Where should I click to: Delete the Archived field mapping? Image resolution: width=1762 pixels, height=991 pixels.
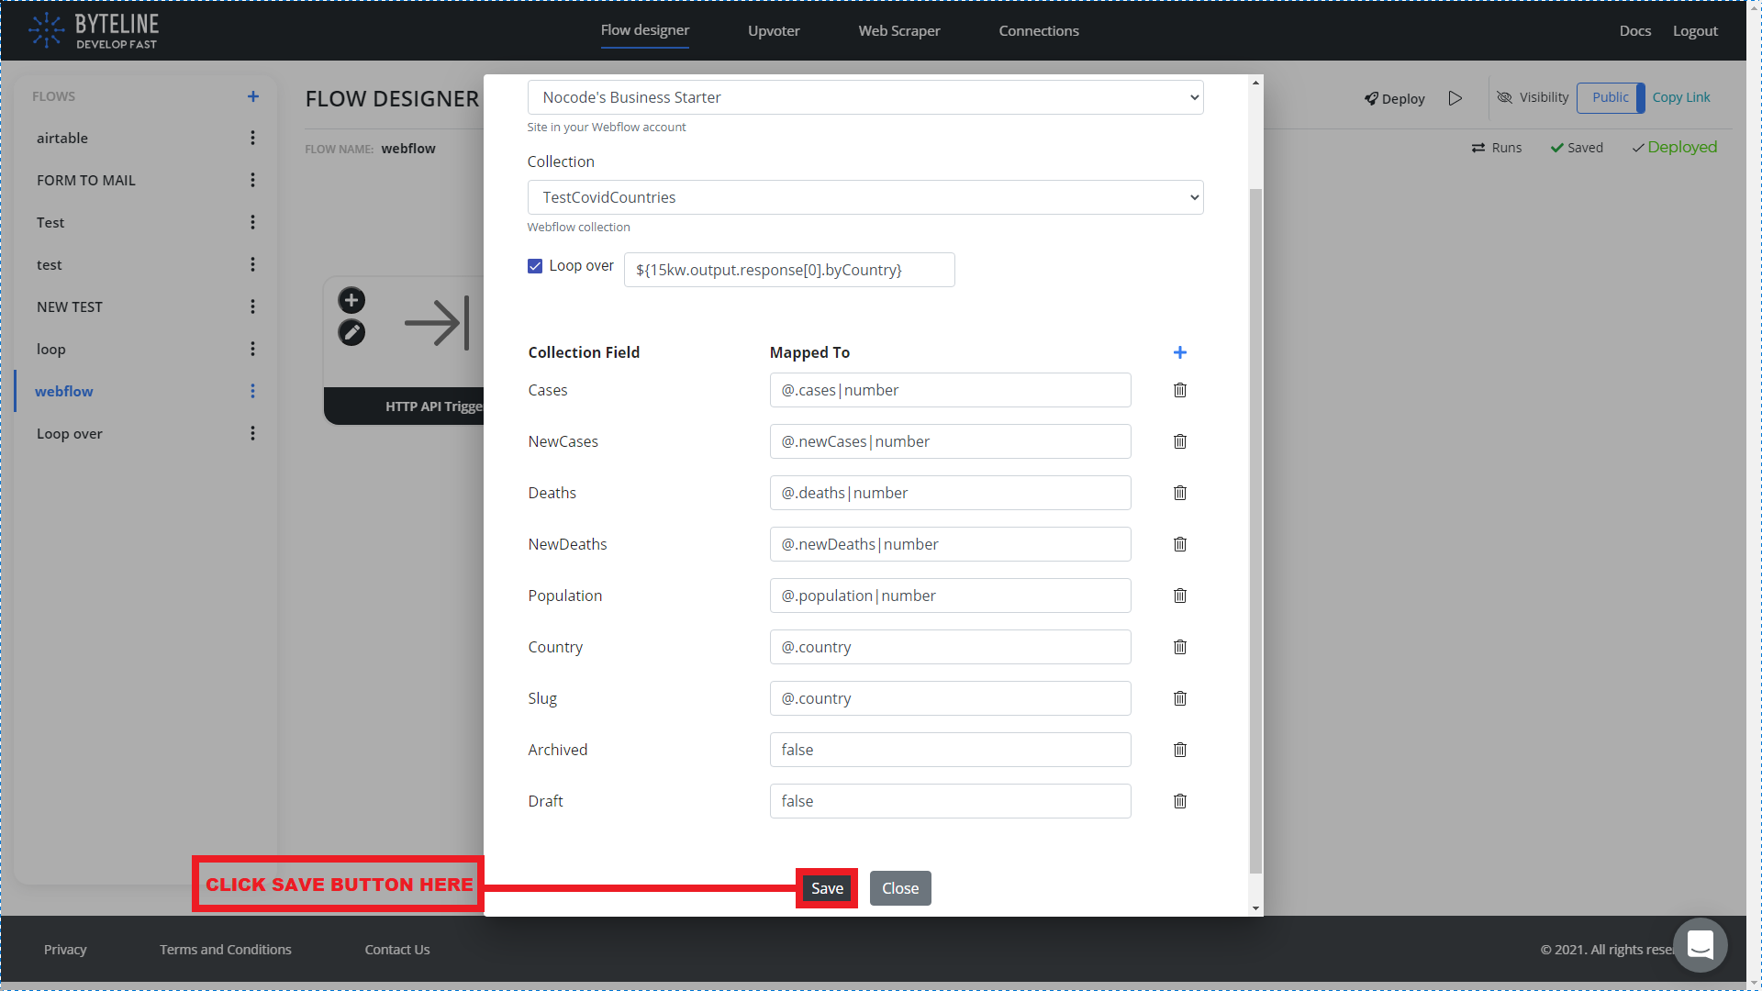pos(1180,750)
